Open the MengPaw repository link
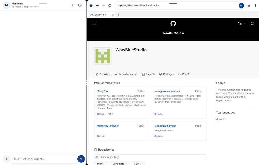The image size is (259, 165). pos(102,91)
